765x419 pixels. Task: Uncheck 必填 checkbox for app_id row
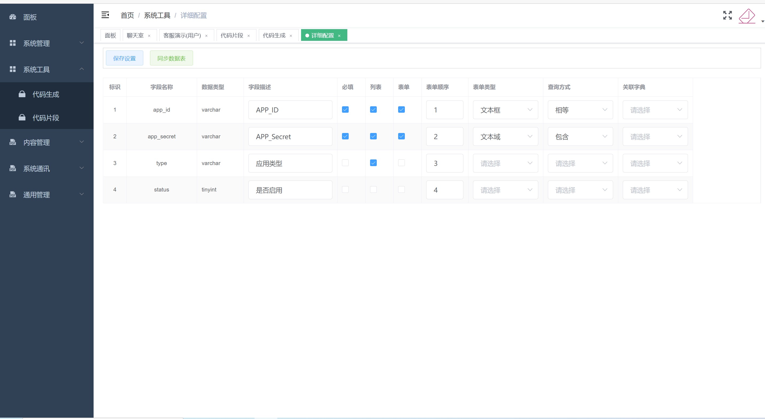[x=345, y=110]
